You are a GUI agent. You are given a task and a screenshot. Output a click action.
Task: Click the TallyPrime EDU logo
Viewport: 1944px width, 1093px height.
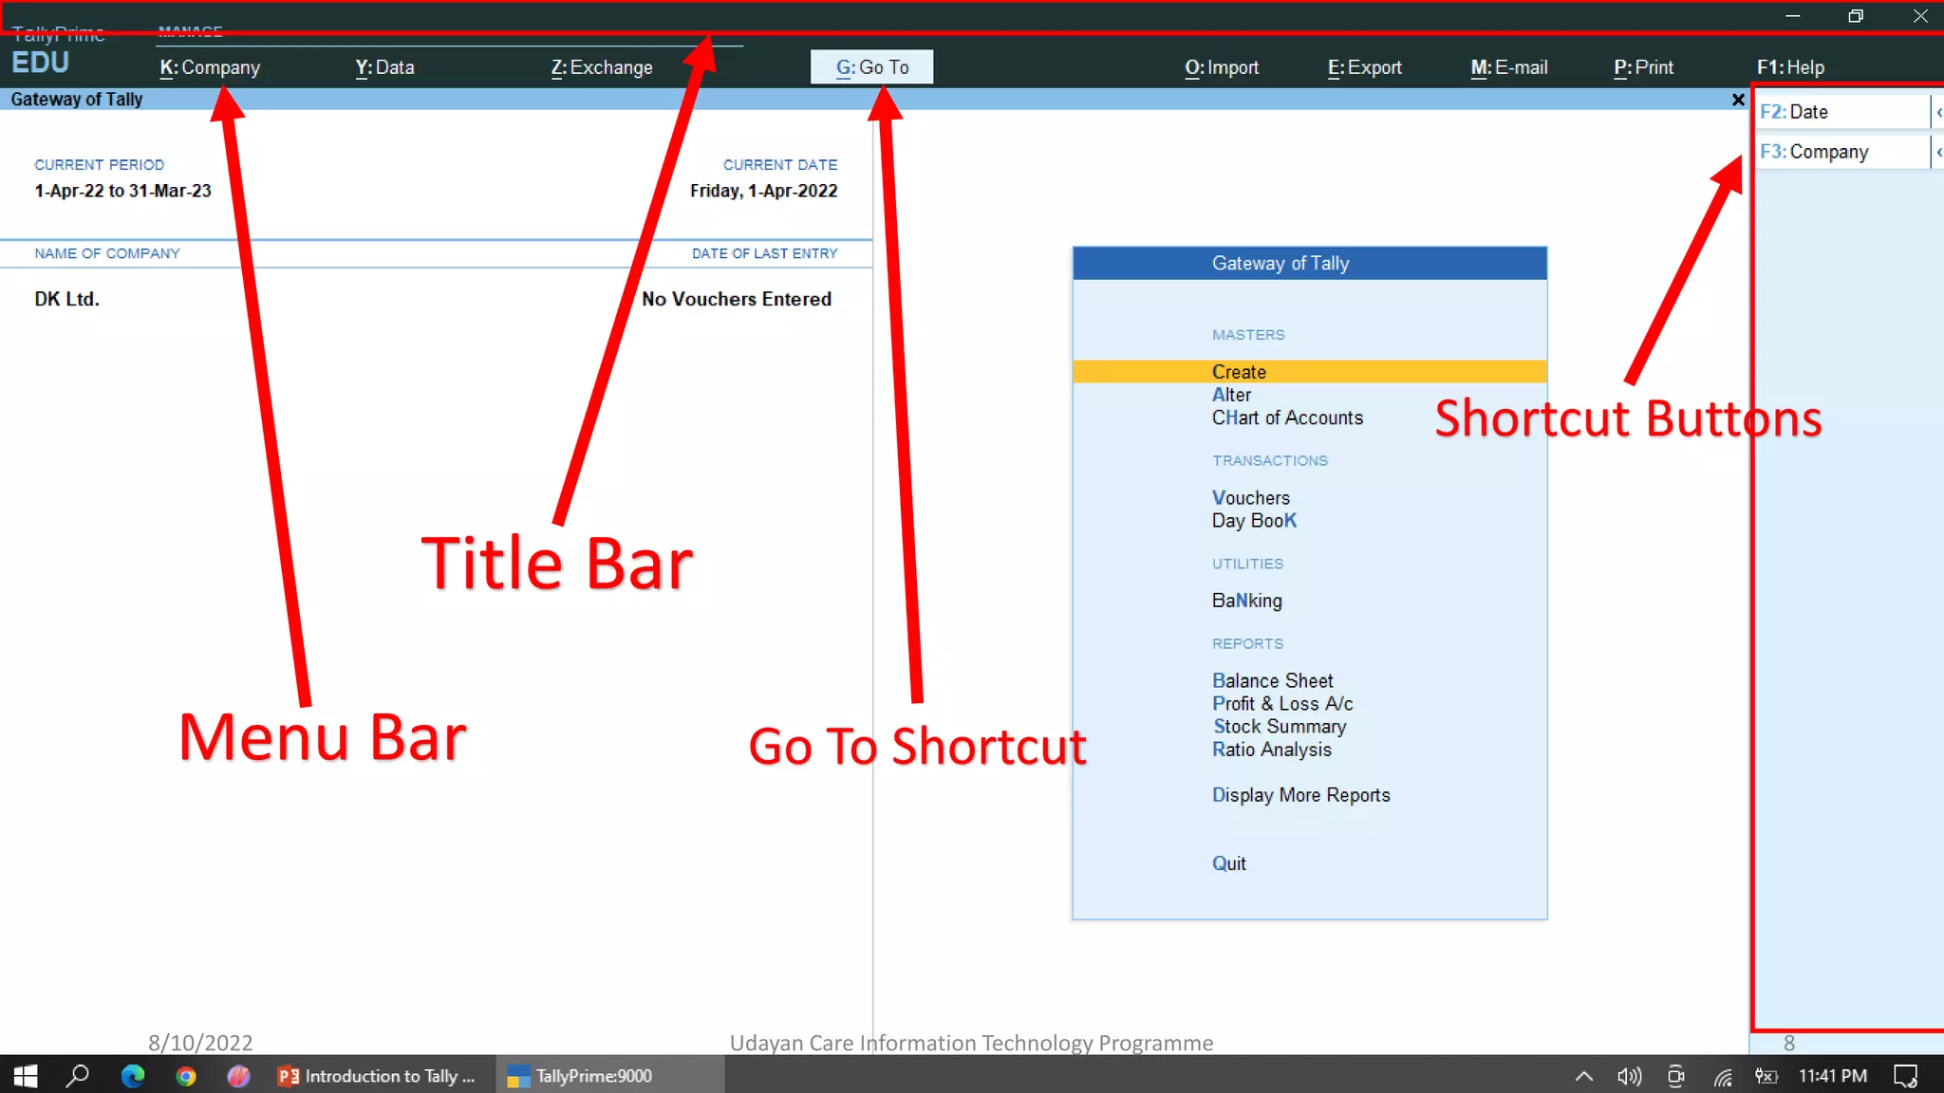[x=57, y=53]
